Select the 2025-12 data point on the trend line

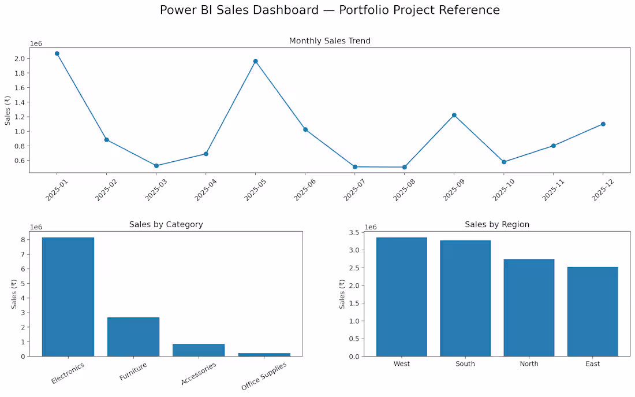click(x=603, y=124)
